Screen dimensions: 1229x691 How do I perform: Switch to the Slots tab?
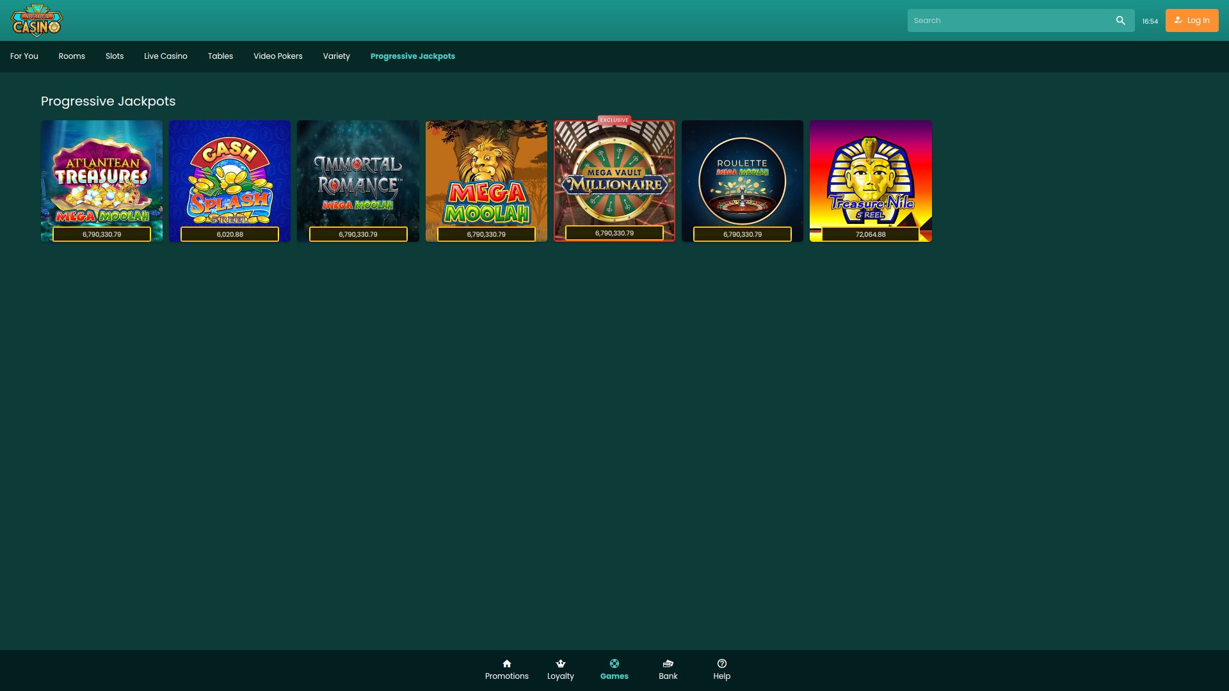[x=114, y=56]
